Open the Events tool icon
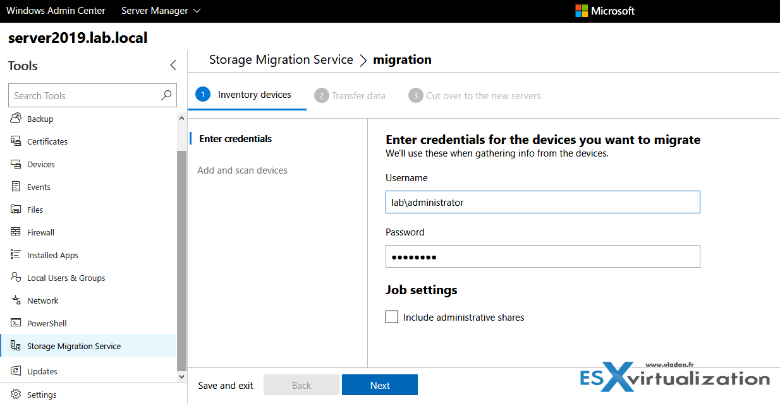 (16, 187)
